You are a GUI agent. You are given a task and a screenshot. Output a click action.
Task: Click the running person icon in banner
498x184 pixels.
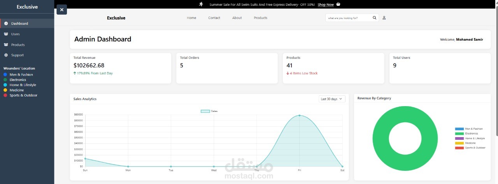pos(201,4)
